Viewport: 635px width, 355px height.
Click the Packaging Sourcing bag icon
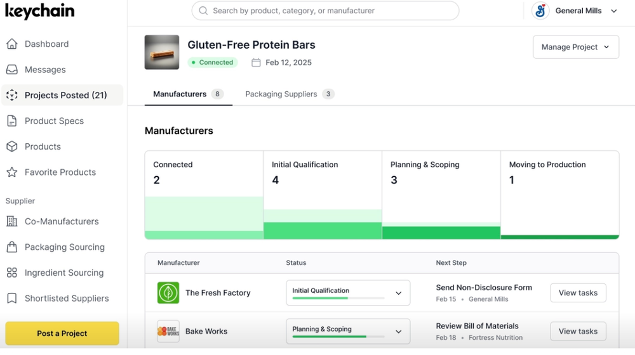click(x=11, y=247)
